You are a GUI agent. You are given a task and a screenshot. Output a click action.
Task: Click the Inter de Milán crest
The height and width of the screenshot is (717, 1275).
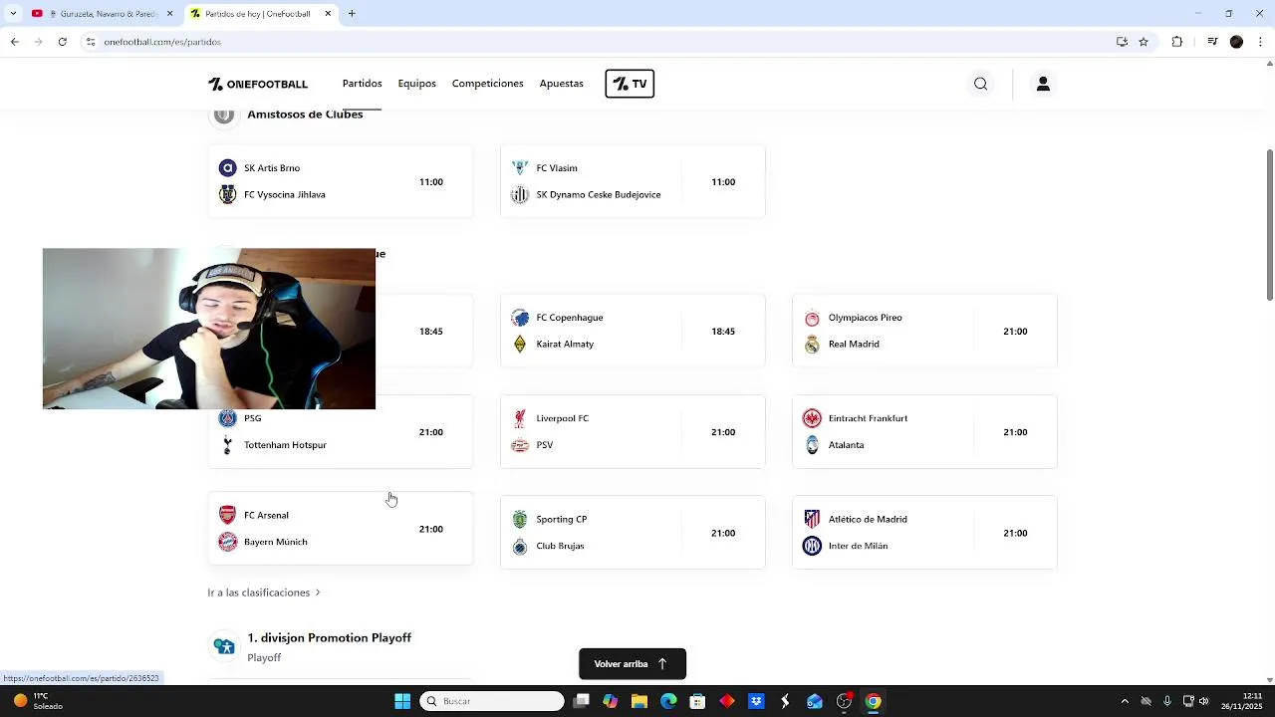[x=812, y=546]
